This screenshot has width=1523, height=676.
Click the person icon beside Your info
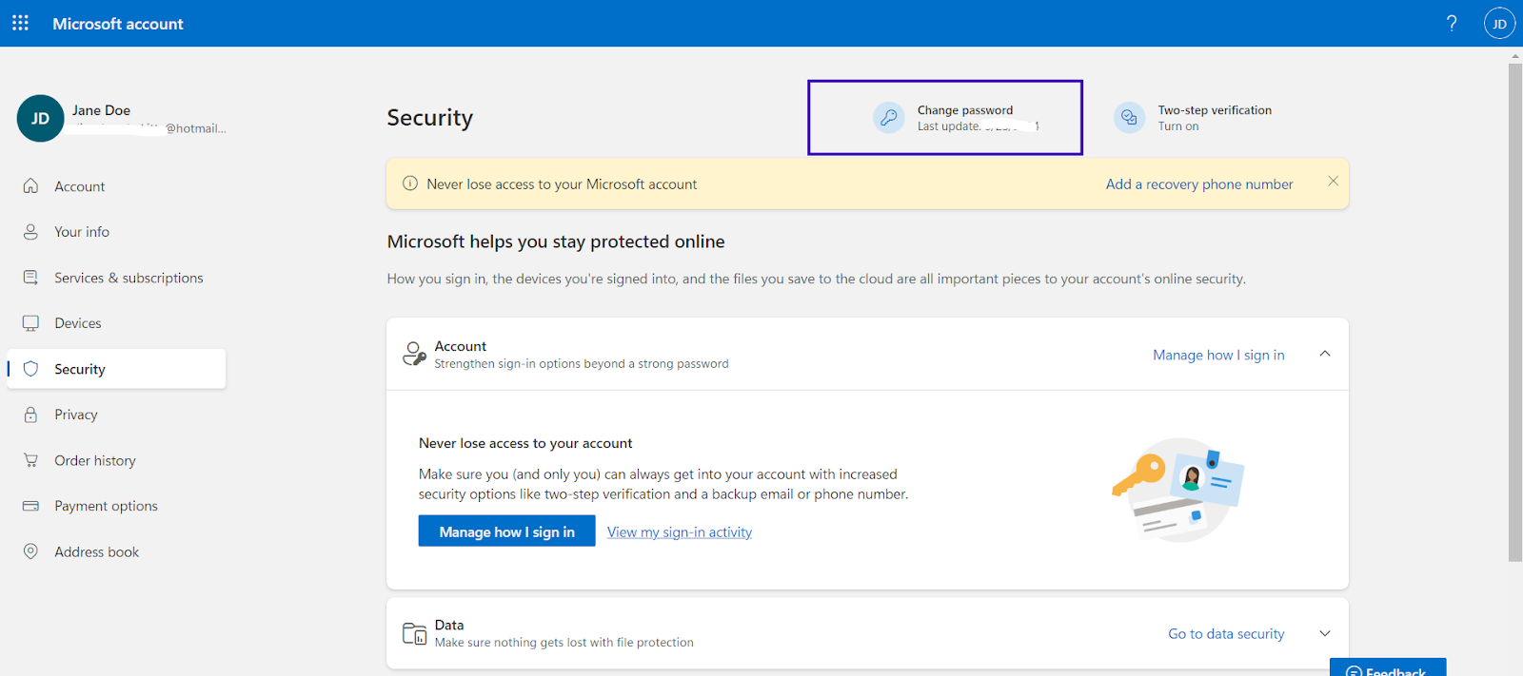(x=30, y=232)
